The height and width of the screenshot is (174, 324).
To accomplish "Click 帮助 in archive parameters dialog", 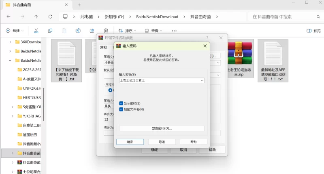I will click(x=212, y=150).
